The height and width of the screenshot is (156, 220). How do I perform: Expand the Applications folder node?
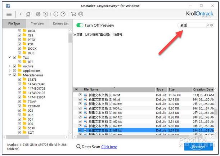tap(10, 71)
